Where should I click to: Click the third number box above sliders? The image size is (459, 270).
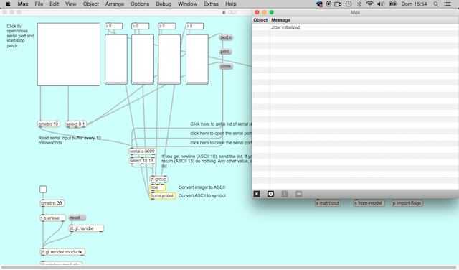167,26
